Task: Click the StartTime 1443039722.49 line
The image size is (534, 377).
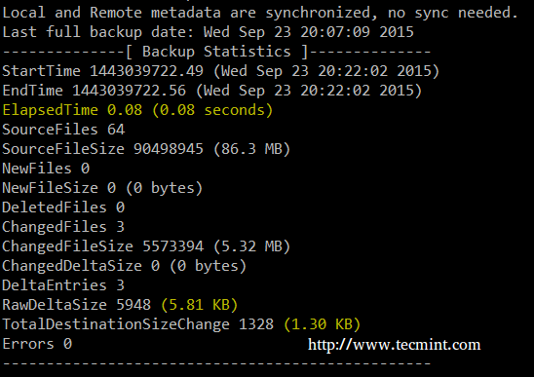Action: tap(221, 71)
